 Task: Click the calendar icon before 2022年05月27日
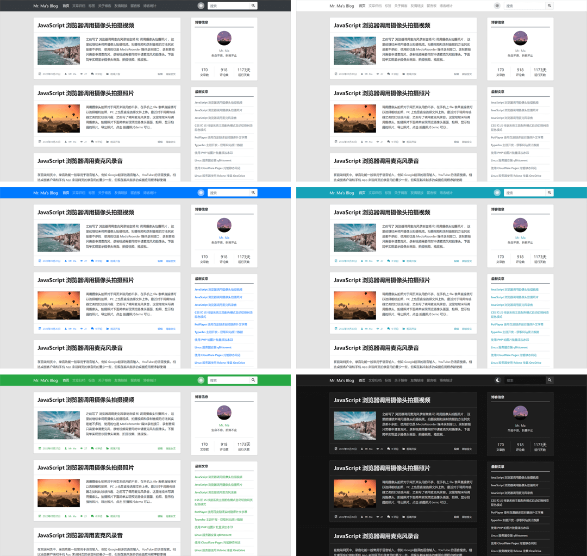(40, 73)
